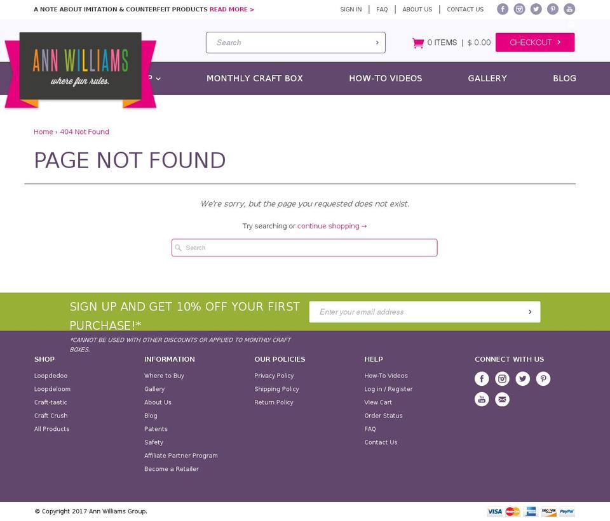
Task: Open Blog footer link
Action: coord(151,416)
